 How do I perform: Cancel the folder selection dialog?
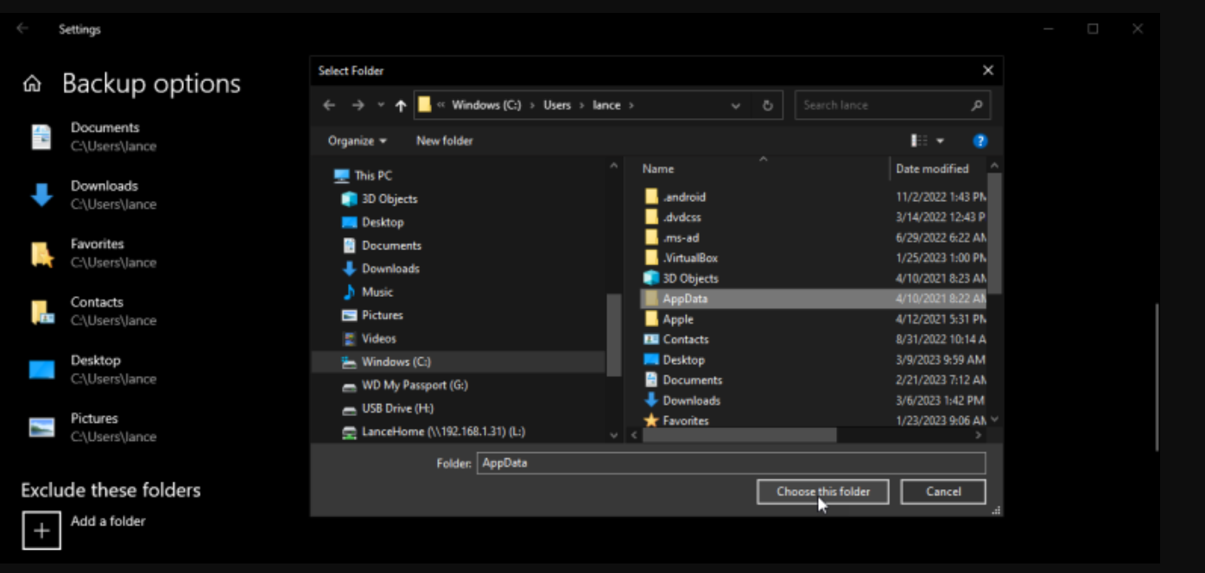pos(942,491)
